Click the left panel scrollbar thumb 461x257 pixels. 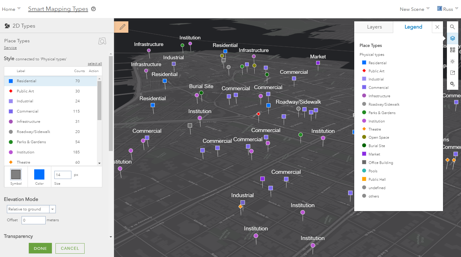(111, 104)
